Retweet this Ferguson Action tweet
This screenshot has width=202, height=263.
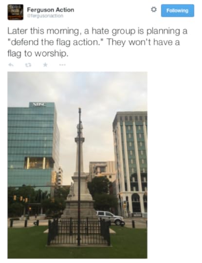(x=28, y=65)
